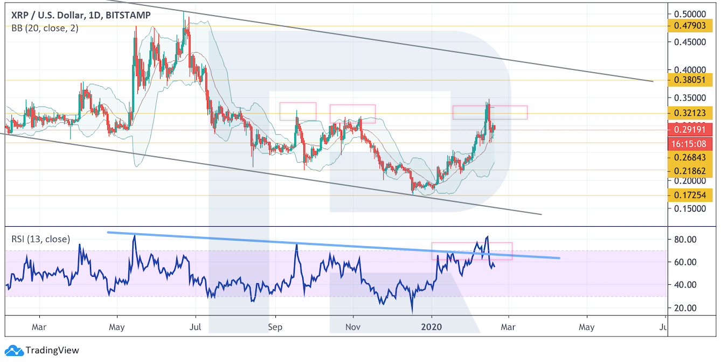Click the 16:15:08 countdown timer label
The width and height of the screenshot is (721, 364).
pos(690,144)
